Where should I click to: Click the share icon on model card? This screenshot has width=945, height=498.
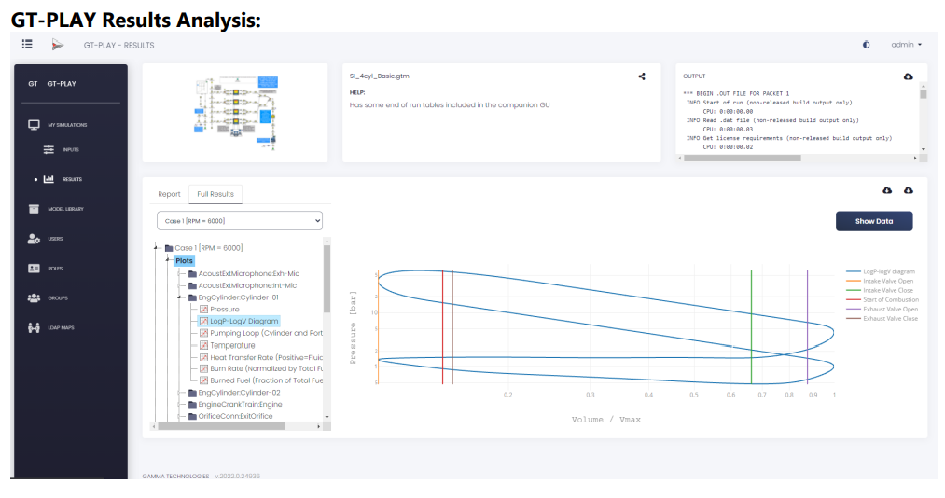[x=642, y=76]
